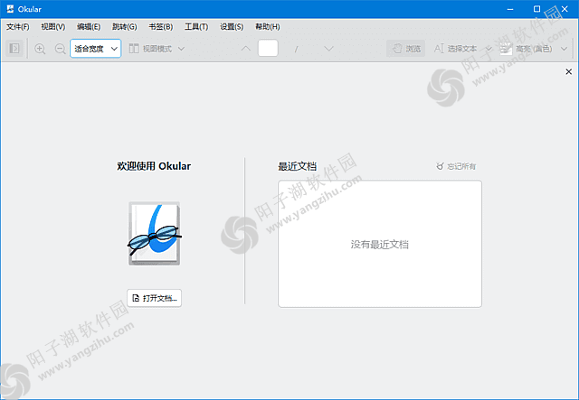Activate the 高亮 (黄色) highlighter tool
The image size is (579, 400).
coord(527,49)
